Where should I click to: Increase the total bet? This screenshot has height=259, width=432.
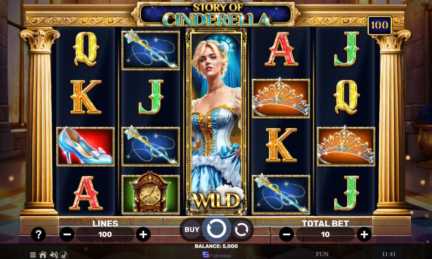pyautogui.click(x=364, y=234)
